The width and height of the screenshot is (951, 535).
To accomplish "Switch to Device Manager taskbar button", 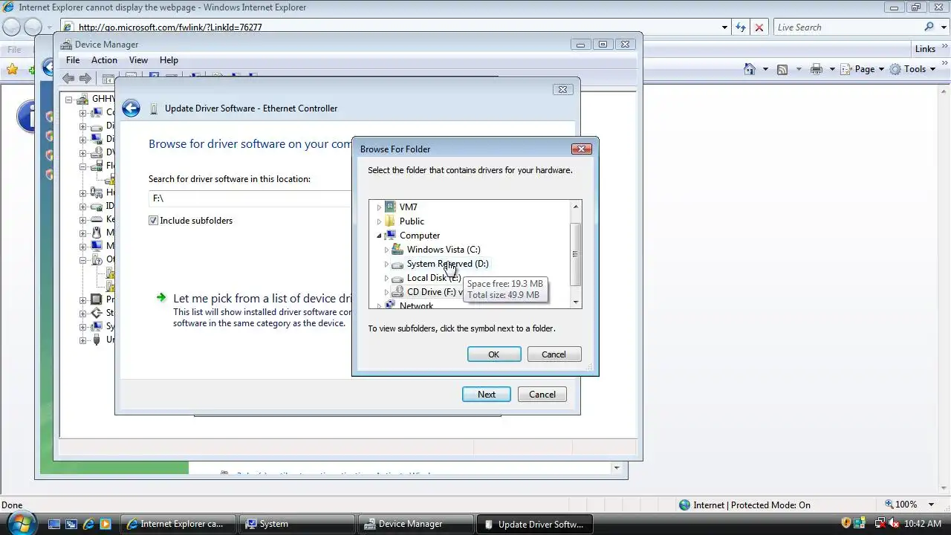I will pos(415,524).
